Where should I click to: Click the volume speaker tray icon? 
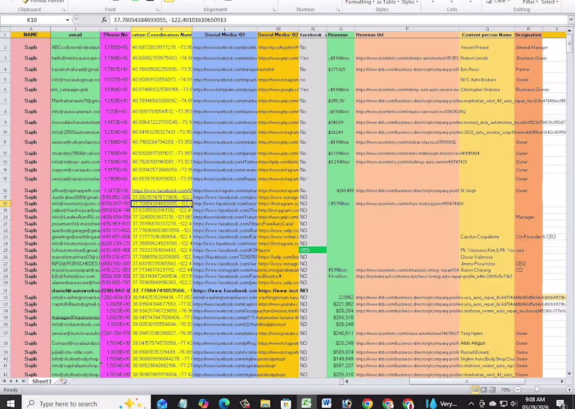(x=514, y=404)
